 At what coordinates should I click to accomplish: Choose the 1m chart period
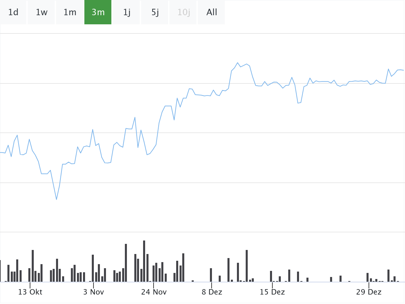point(70,12)
